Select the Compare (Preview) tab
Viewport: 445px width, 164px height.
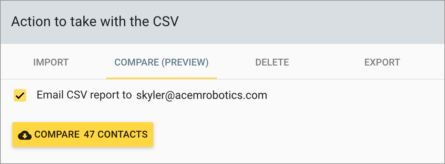pos(161,62)
